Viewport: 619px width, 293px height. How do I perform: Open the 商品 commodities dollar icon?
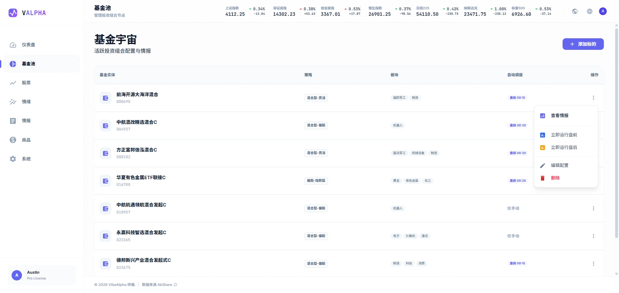point(13,140)
